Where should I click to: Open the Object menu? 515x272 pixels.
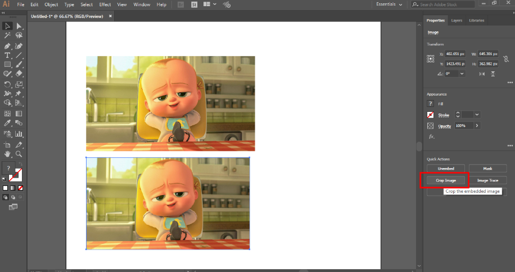(x=51, y=4)
